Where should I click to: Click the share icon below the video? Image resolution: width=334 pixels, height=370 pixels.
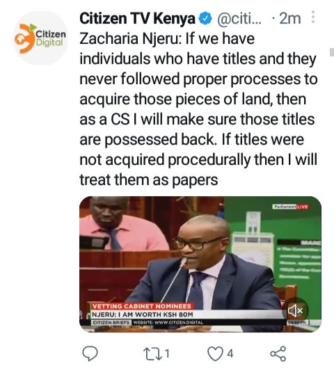click(278, 353)
